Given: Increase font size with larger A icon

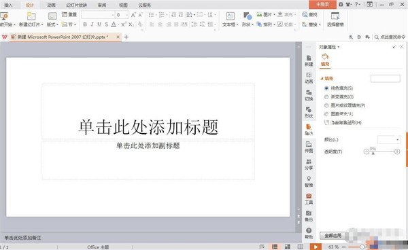Looking at the screenshot, I should pos(133,15).
